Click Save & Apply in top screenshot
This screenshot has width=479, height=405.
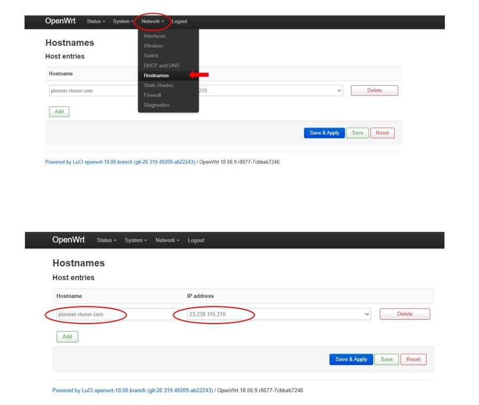(x=324, y=133)
